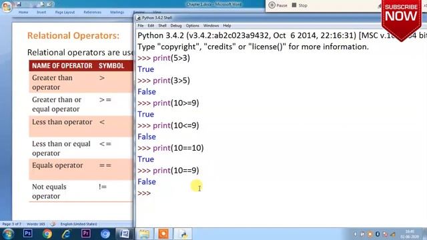Show hidden tray icons arrow
The height and width of the screenshot is (240, 427).
click(x=355, y=234)
